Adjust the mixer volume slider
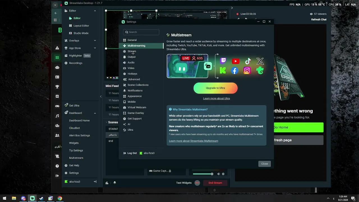 click(203, 174)
